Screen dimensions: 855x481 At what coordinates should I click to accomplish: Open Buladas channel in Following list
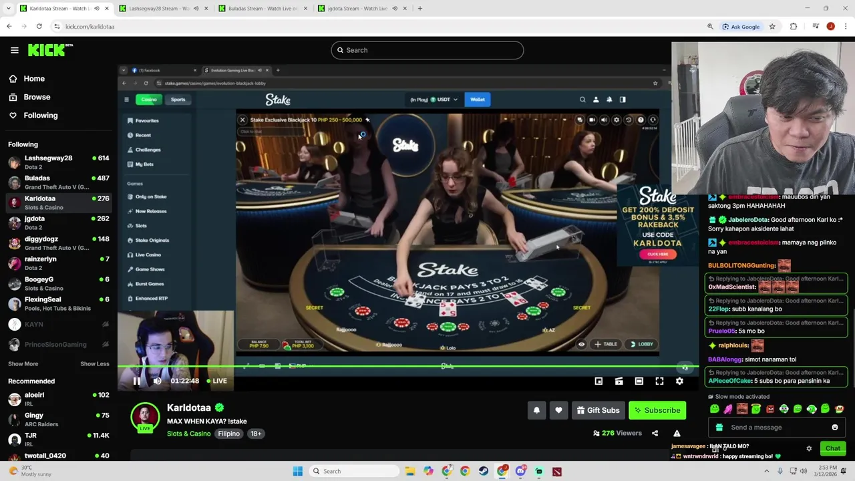click(59, 182)
